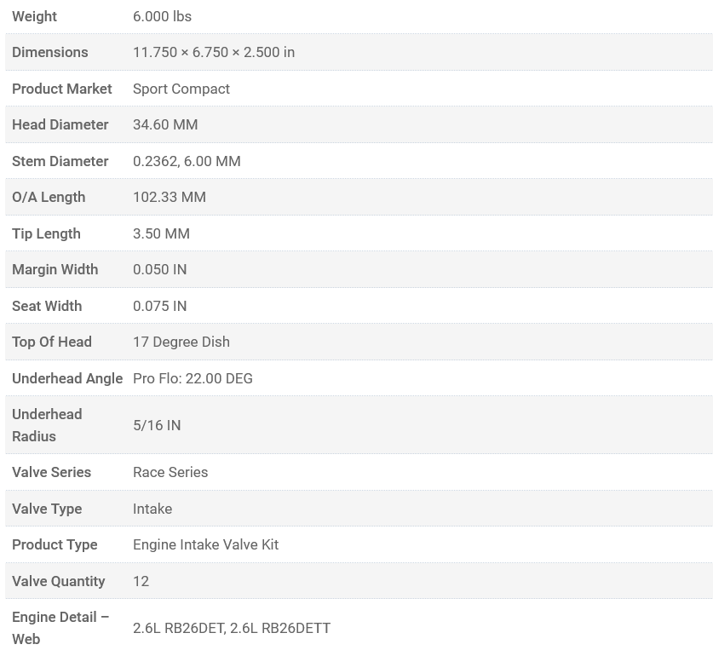Click the Weight value 6.000 lbs
The width and height of the screenshot is (713, 656).
[162, 16]
